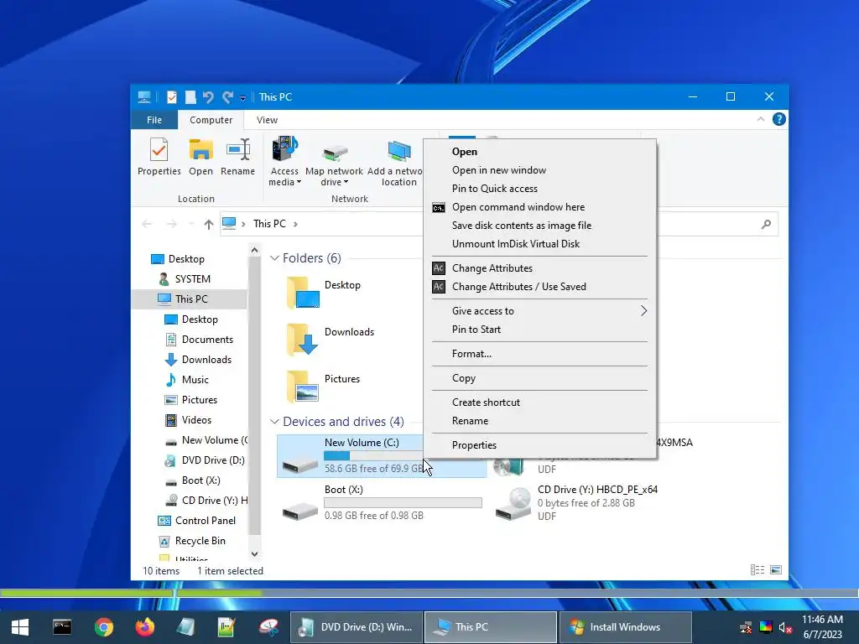859x644 pixels.
Task: Open the Windows Start button
Action: (20, 627)
